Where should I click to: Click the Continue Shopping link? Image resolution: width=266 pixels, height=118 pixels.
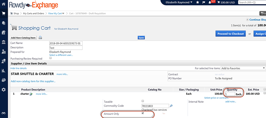pos(258,20)
